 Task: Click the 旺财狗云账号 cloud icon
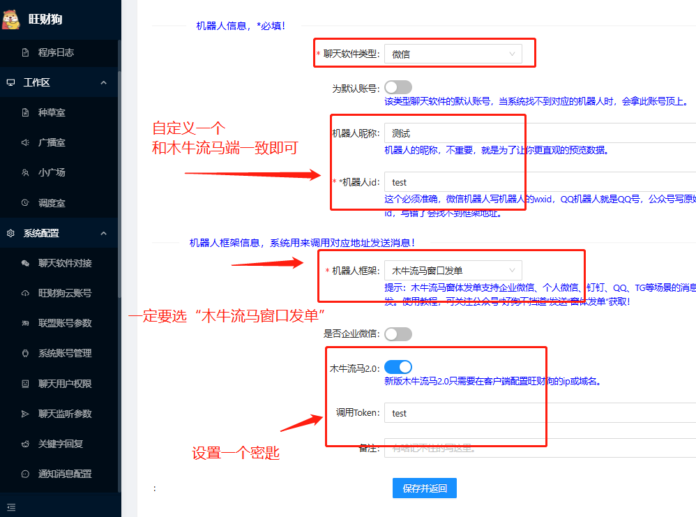point(26,293)
